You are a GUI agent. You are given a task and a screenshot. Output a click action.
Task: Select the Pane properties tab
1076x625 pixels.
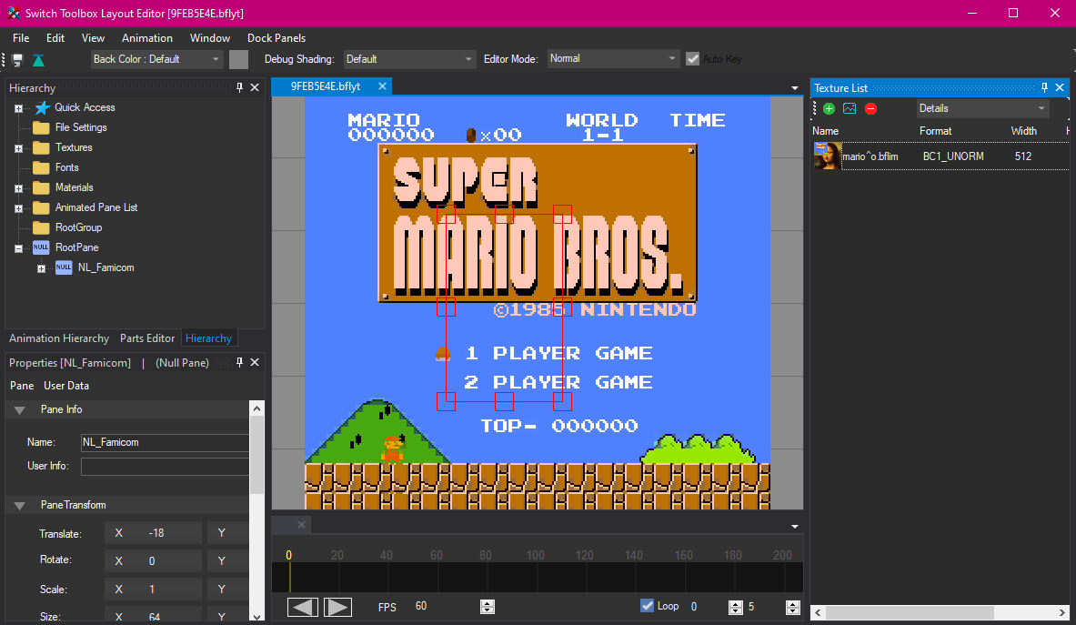coord(22,386)
